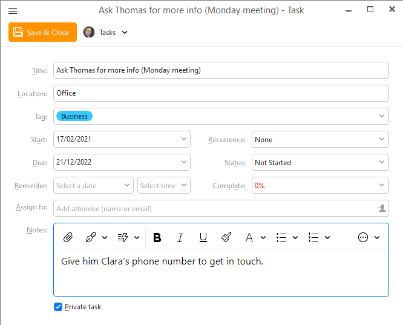Screen dimensions: 403x325
Task: Toggle italic formatting in notes
Action: point(180,238)
